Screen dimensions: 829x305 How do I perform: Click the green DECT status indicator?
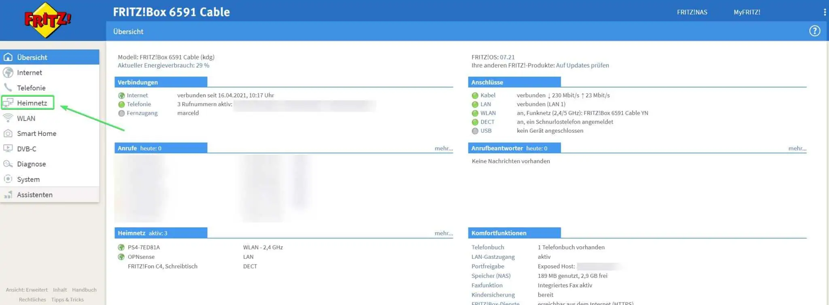click(x=475, y=122)
